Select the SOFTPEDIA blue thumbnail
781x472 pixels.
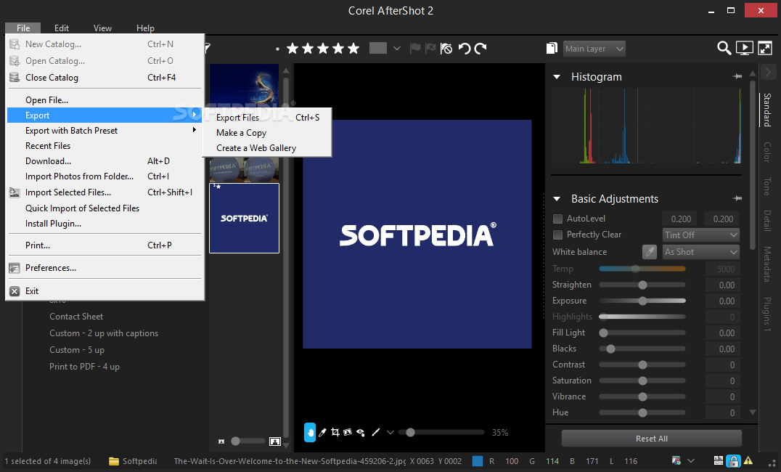[x=244, y=219]
